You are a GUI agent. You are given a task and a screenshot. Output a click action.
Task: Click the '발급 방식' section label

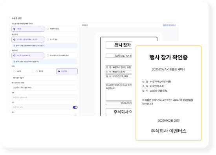pos(15,34)
